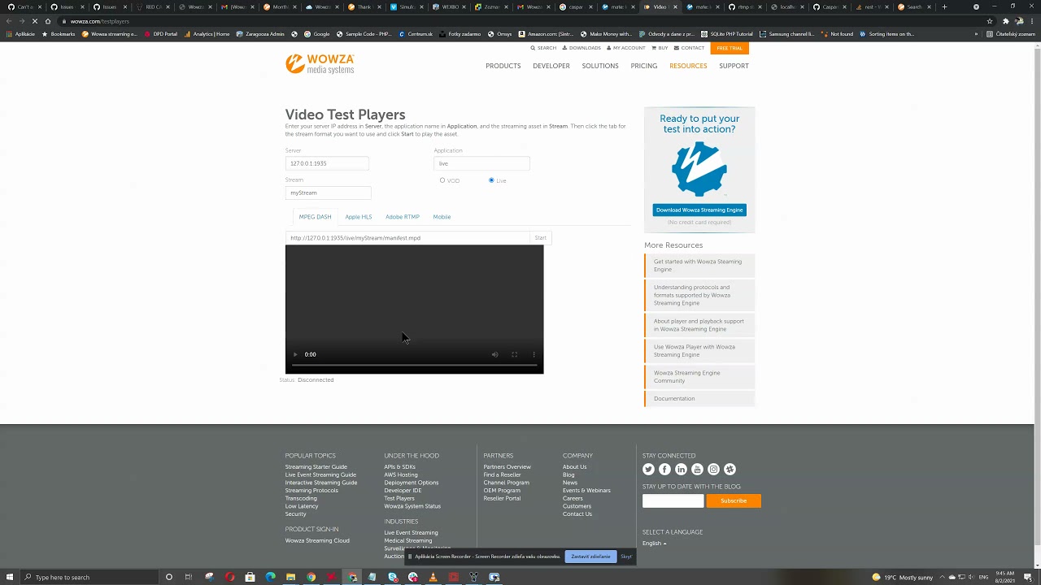Open About player and playback support link
Viewport: 1041px width, 585px height.
click(699, 325)
